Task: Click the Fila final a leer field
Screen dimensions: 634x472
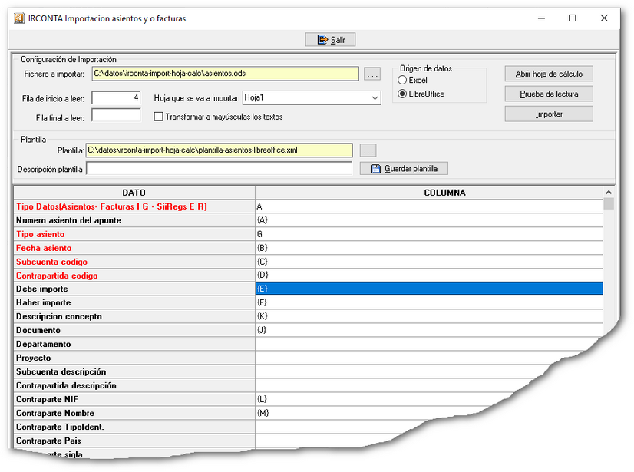Action: coord(116,115)
